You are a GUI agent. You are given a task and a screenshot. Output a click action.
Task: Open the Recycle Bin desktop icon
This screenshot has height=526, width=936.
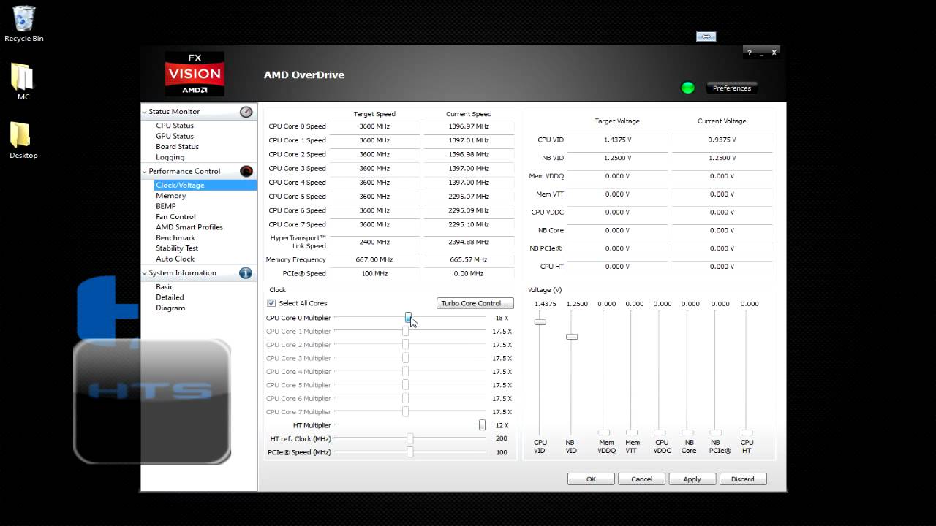[24, 23]
